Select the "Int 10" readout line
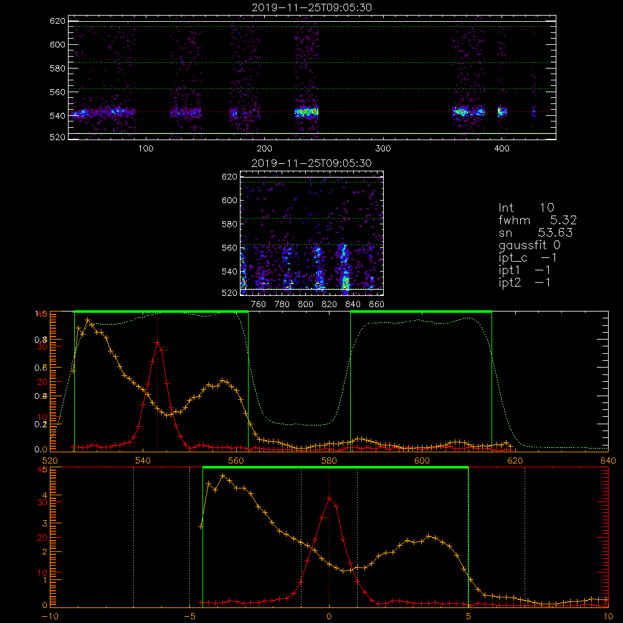 pos(526,207)
